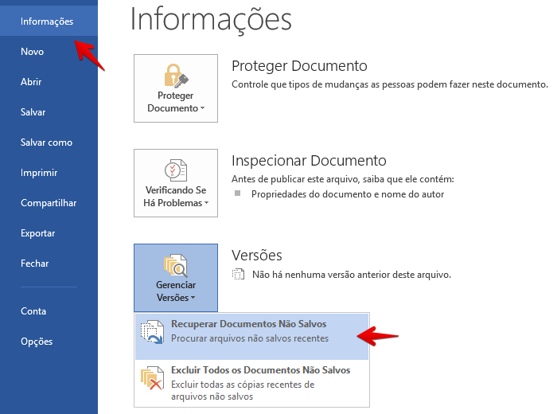The width and height of the screenshot is (553, 414).
Task: Click Exportar in the sidebar
Action: [38, 233]
